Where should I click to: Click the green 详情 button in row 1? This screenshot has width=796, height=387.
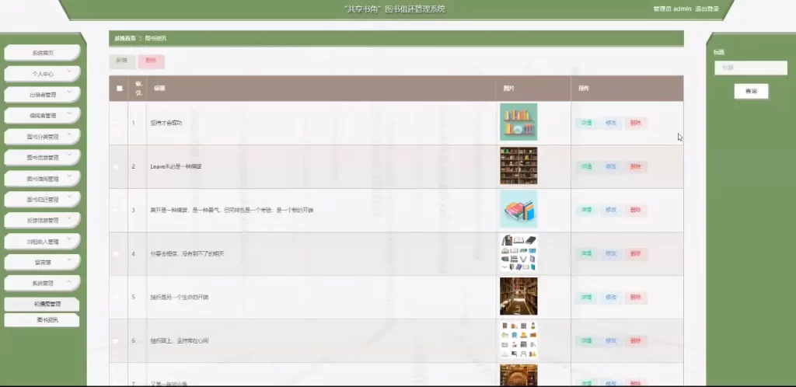pyautogui.click(x=586, y=123)
